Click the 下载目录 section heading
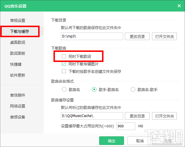This screenshot has width=185, height=147. (x=59, y=20)
